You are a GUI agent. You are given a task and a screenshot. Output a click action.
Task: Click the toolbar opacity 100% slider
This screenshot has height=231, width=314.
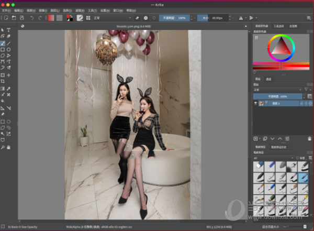pyautogui.click(x=174, y=18)
